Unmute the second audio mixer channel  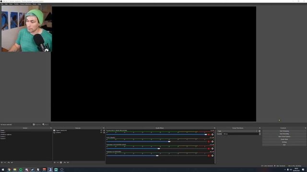pyautogui.click(x=209, y=141)
